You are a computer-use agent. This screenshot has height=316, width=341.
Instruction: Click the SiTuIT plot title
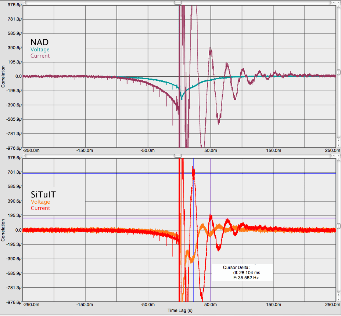click(x=43, y=195)
